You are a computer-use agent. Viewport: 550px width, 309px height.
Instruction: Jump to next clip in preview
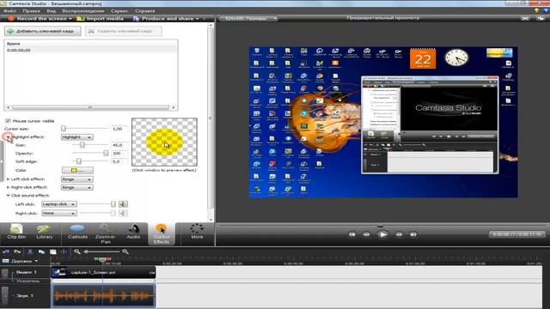413,234
